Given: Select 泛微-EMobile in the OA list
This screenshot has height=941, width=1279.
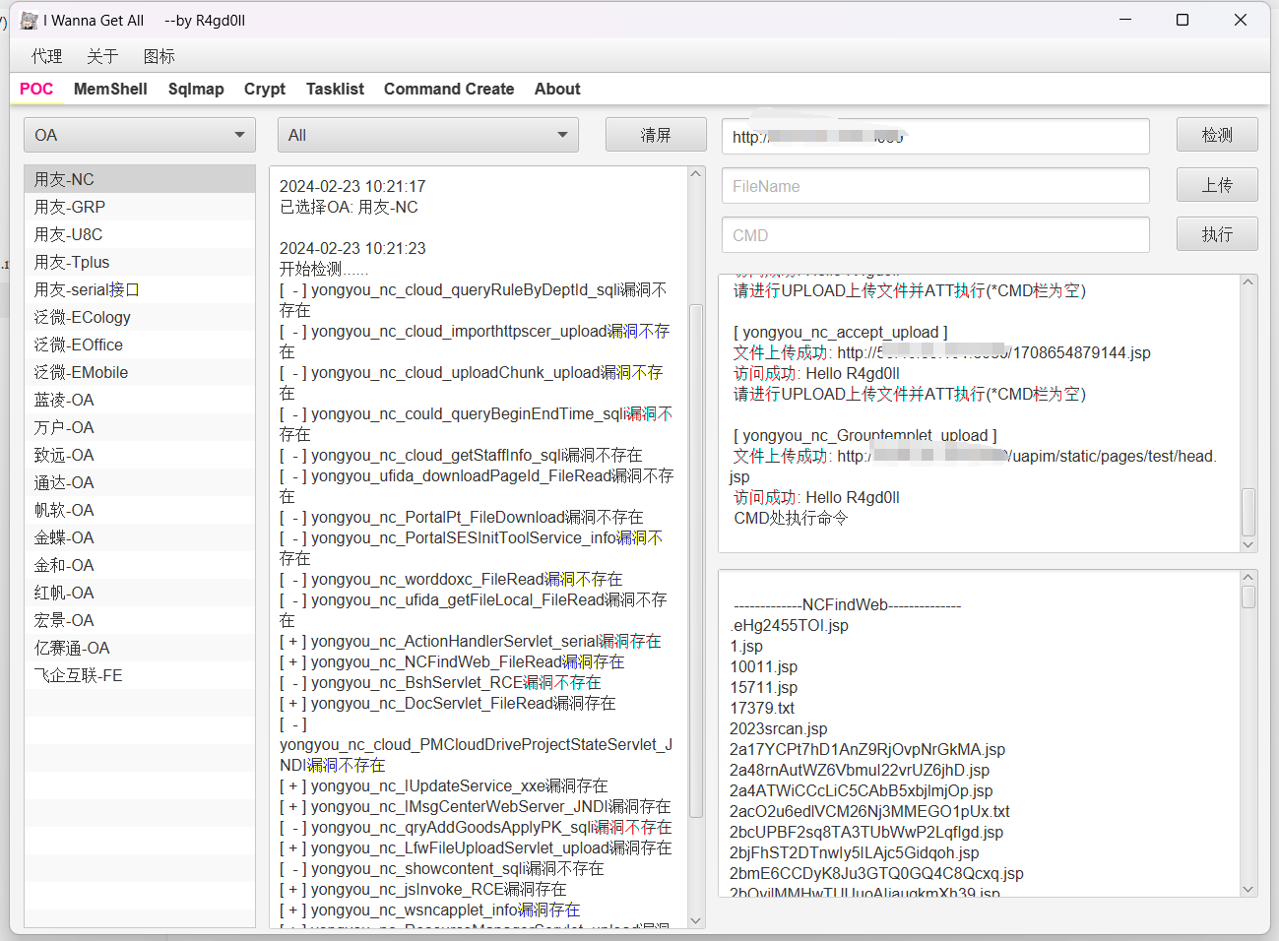Looking at the screenshot, I should click(x=139, y=372).
